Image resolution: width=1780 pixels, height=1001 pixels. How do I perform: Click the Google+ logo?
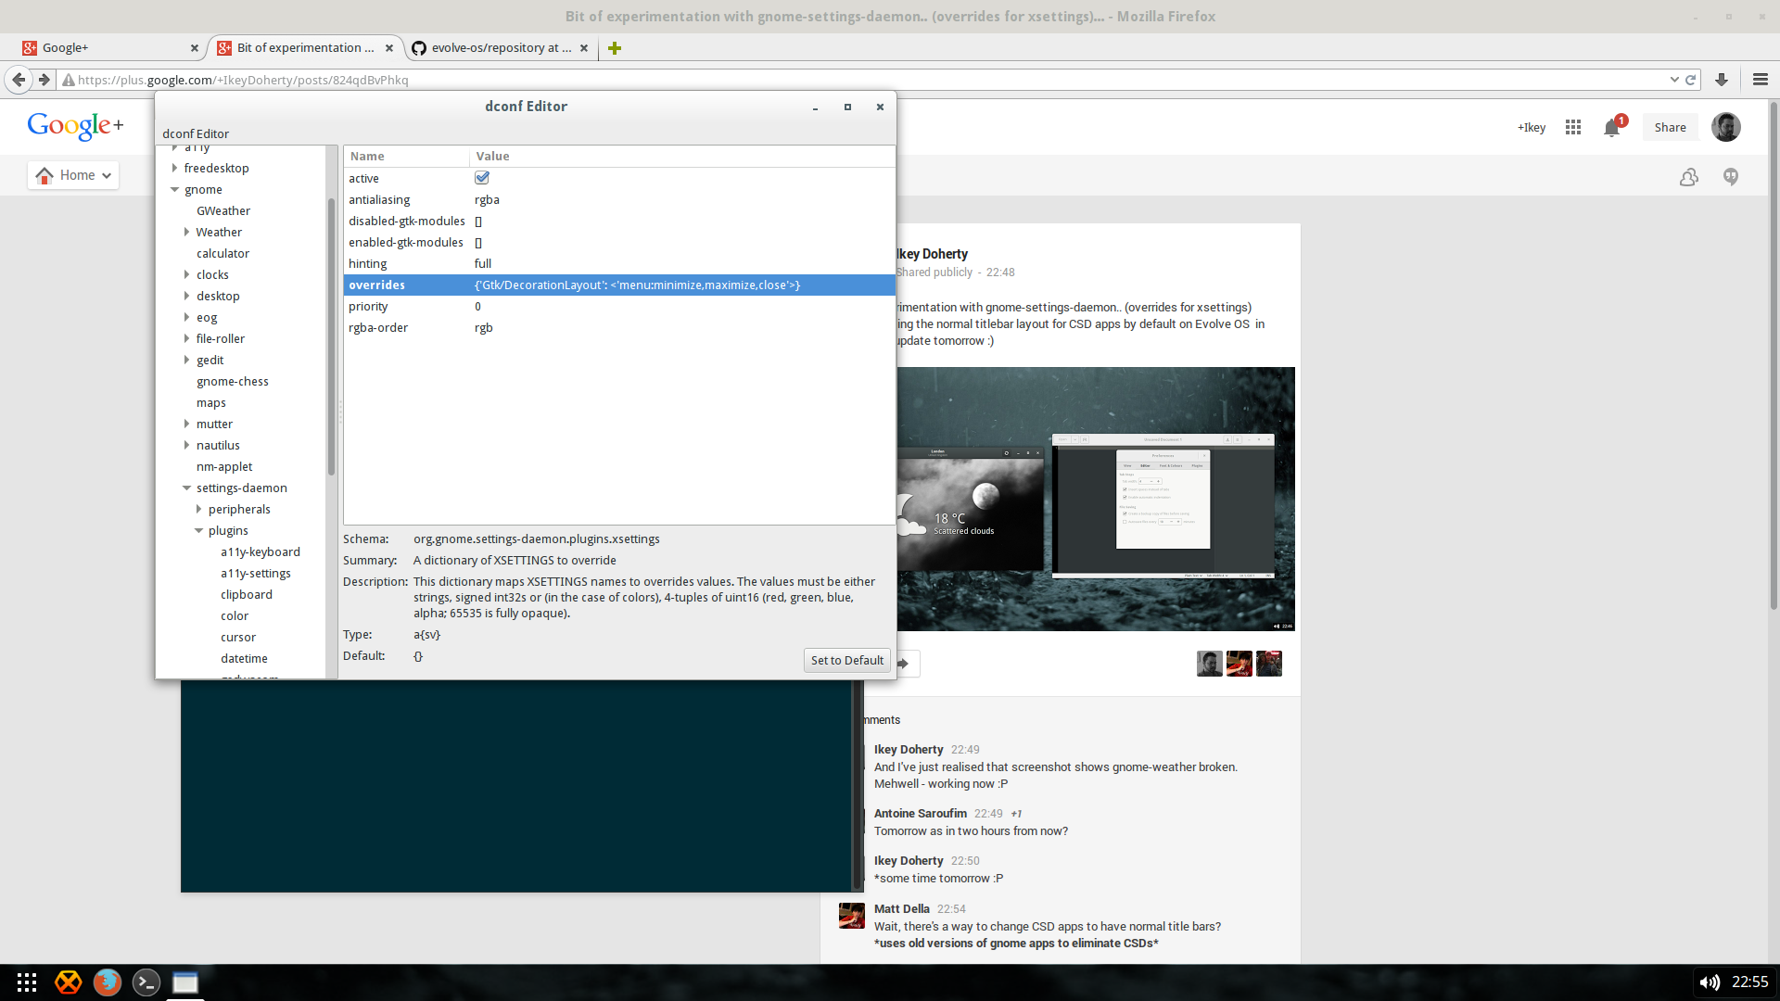pyautogui.click(x=75, y=125)
